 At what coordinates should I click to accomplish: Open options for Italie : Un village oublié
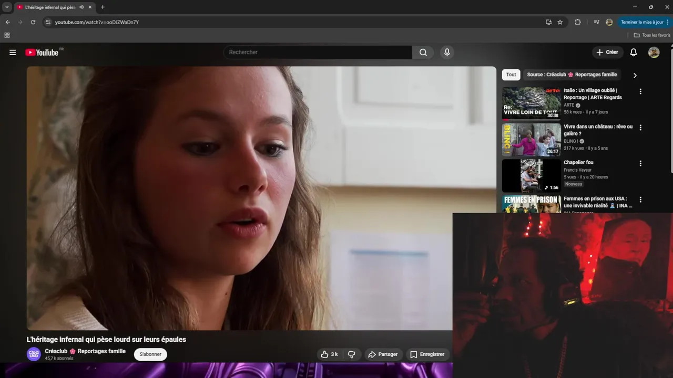[640, 91]
